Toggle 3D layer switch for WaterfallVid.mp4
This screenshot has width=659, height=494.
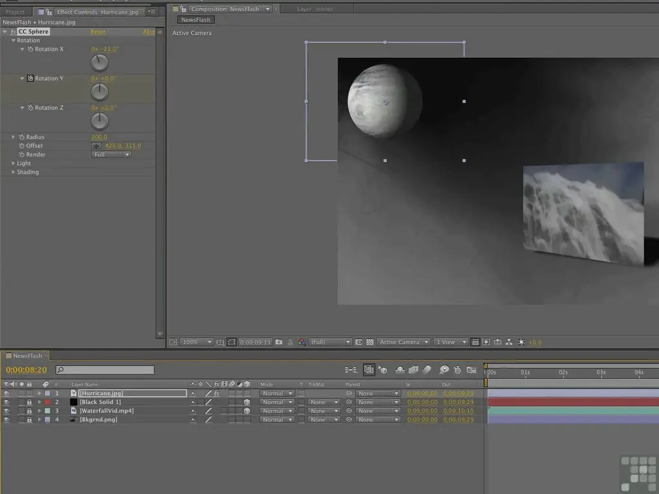(x=246, y=411)
